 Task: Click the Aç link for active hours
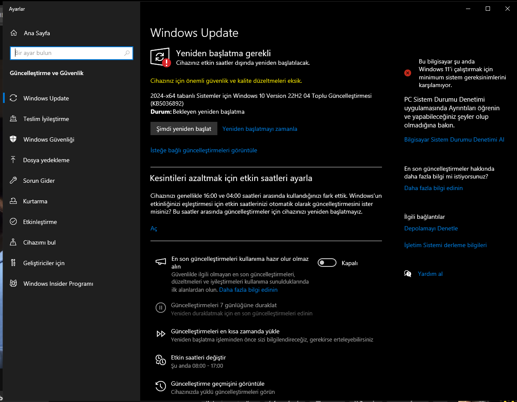pos(154,229)
